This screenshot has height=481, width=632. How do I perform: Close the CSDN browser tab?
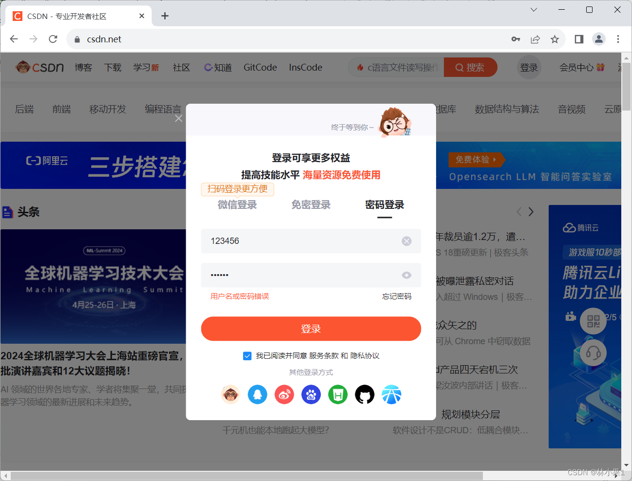click(142, 16)
